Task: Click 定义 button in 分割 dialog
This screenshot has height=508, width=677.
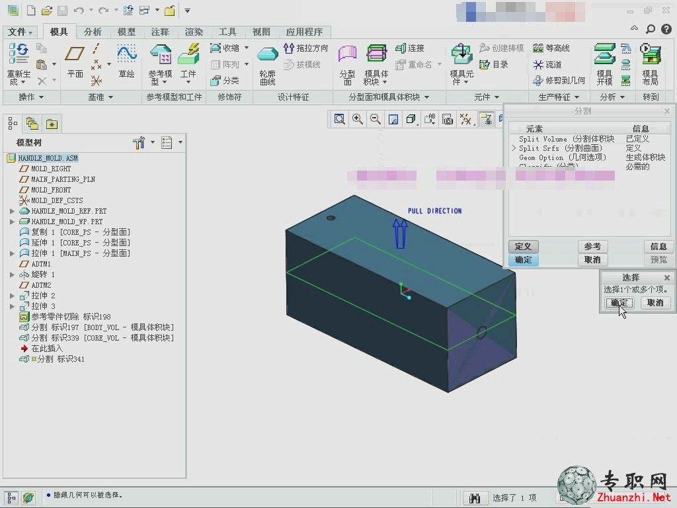Action: pyautogui.click(x=524, y=247)
